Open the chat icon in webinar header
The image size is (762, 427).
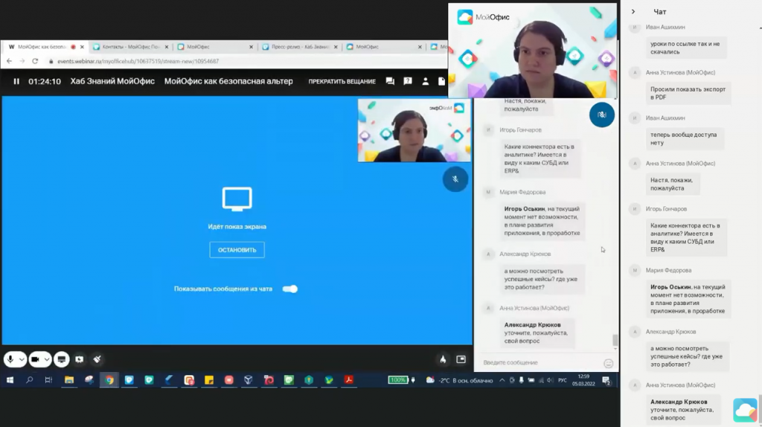click(390, 81)
